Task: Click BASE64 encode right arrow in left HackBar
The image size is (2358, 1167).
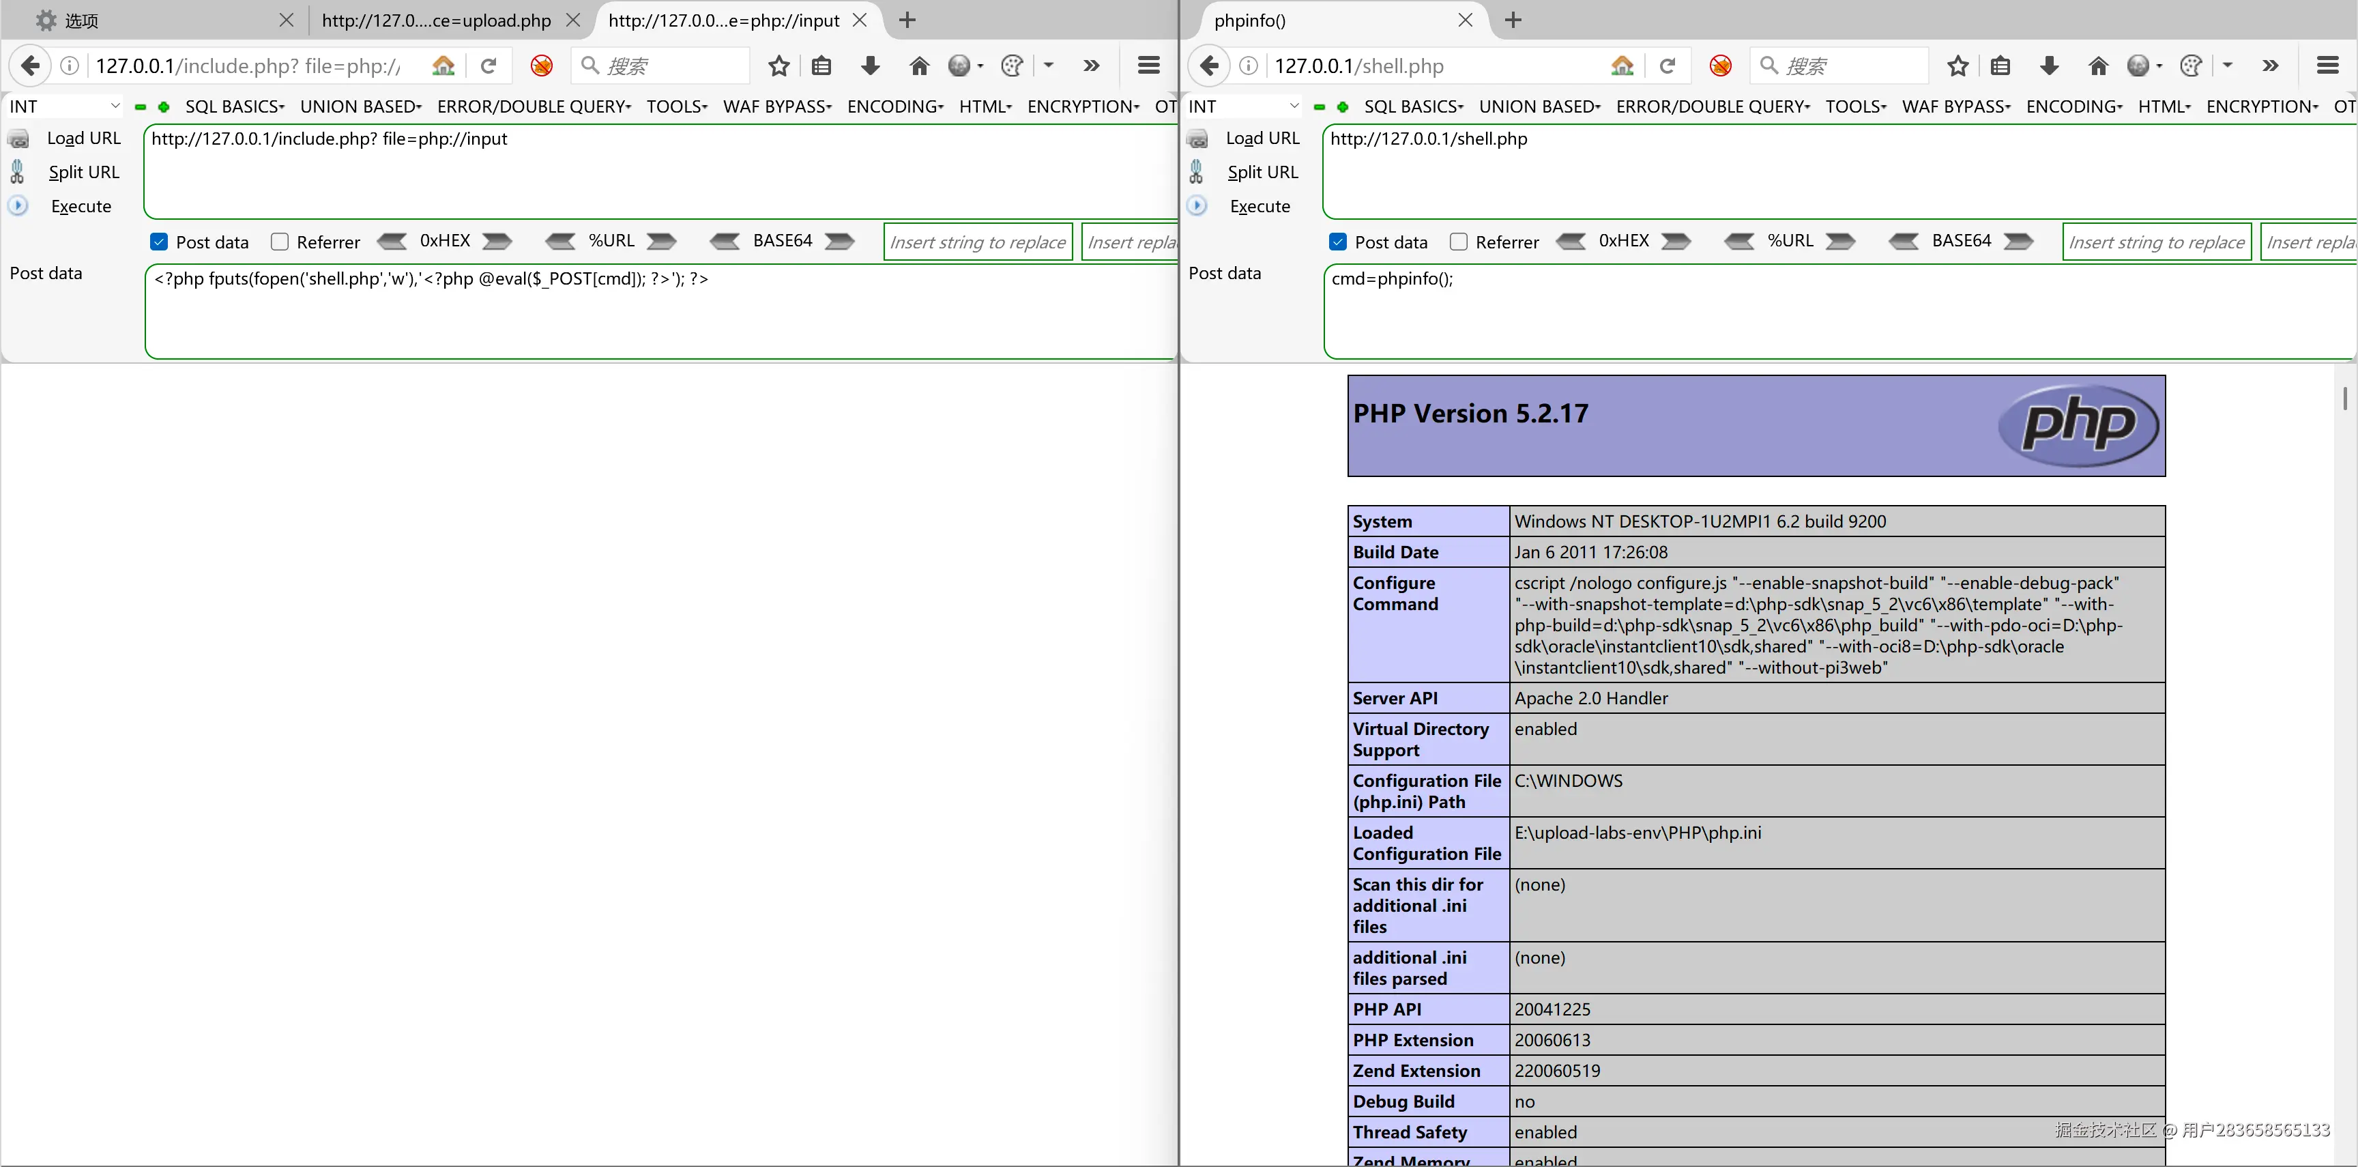Action: [839, 242]
